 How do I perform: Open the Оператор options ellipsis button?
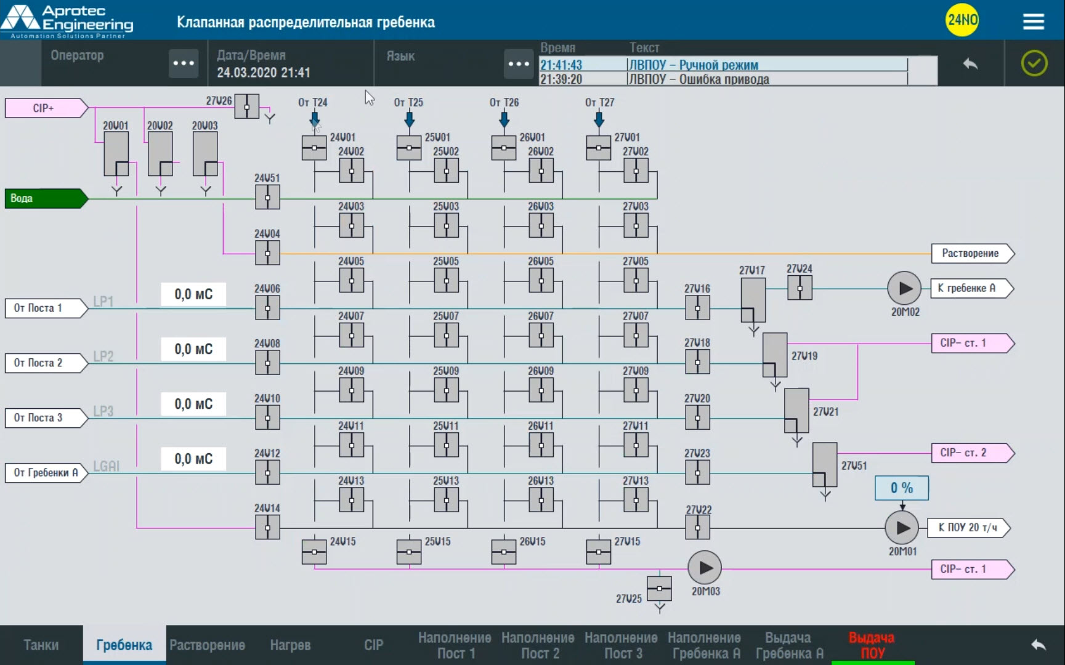coord(184,63)
